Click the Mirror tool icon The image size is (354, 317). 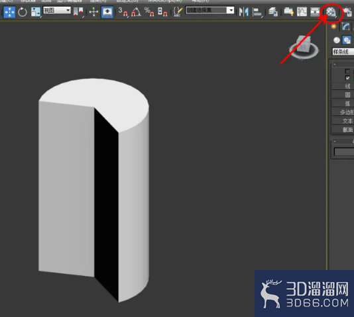(243, 12)
